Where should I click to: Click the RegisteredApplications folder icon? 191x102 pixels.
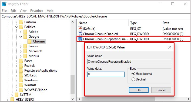tap(21, 71)
